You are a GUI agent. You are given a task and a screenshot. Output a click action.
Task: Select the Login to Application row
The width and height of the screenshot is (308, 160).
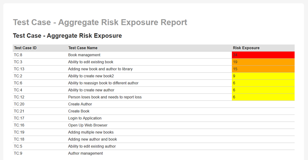point(85,118)
